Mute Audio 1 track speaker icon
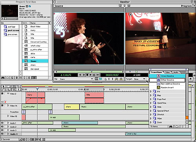This screenshot has width=196, height=142. pyautogui.click(x=2, y=123)
